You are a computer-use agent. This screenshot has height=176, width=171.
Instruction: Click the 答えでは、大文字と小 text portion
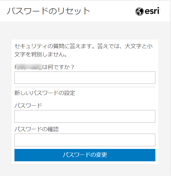pyautogui.click(x=125, y=46)
